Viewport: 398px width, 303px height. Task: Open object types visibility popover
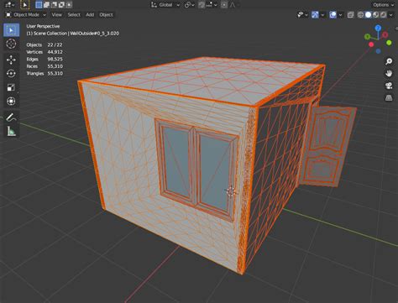pyautogui.click(x=302, y=14)
